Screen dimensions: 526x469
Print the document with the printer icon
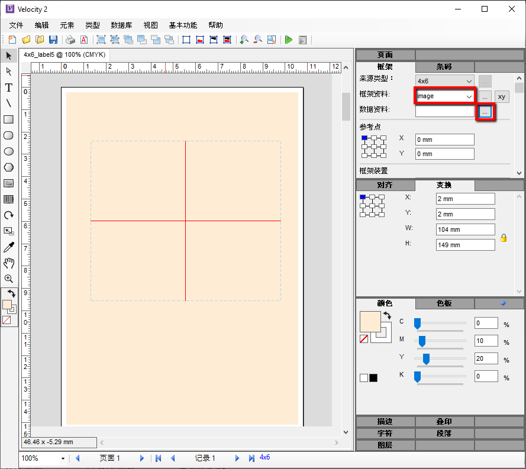(70, 40)
